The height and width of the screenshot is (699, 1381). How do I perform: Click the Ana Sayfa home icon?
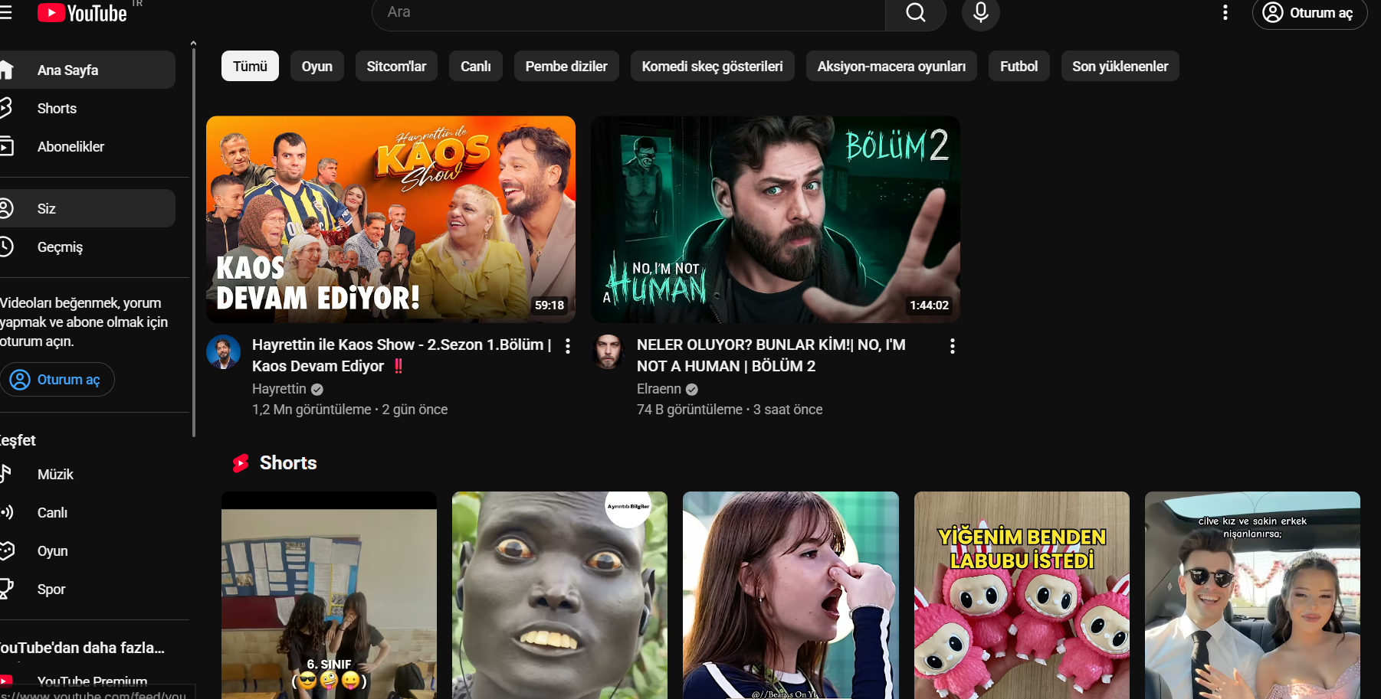tap(6, 70)
